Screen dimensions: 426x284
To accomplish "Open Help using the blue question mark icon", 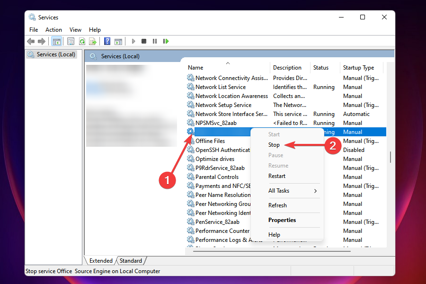I will click(106, 41).
